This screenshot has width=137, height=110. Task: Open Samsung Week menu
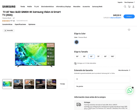click(97, 7)
